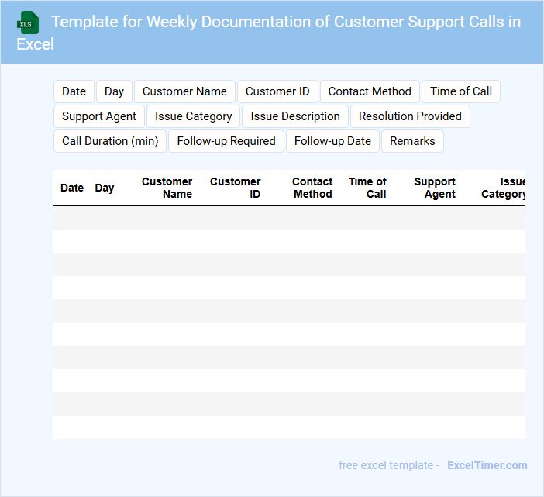
Task: Select the Call Duration (min) tag
Action: point(109,141)
